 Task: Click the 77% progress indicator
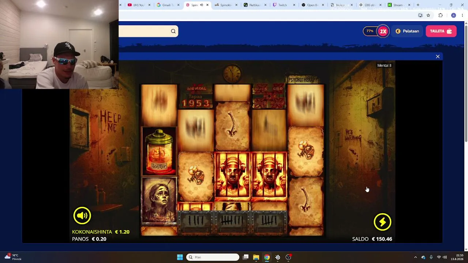(370, 31)
